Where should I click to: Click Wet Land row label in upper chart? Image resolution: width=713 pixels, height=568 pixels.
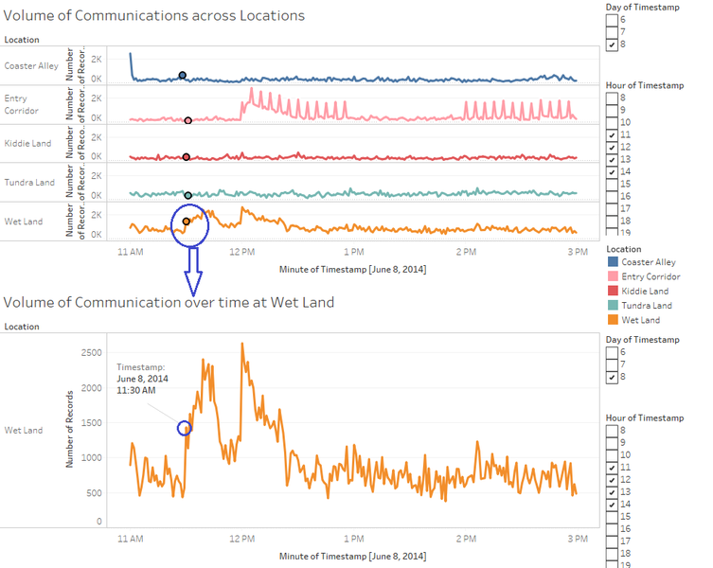click(24, 222)
